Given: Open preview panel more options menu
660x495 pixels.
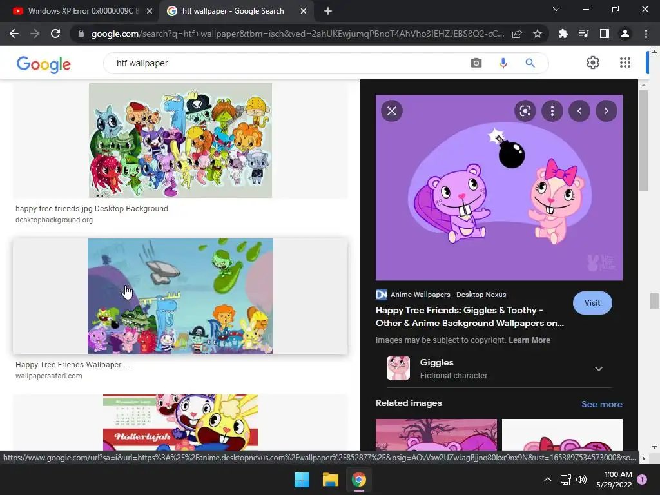Looking at the screenshot, I should [x=552, y=111].
